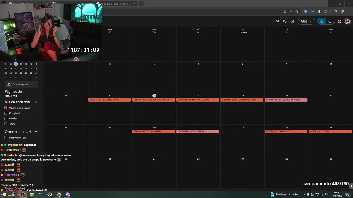Viewport: 353px width, 198px height.
Task: Open STREAM IRL: PLAYA LOS YUYOS event
Action: [x=109, y=100]
